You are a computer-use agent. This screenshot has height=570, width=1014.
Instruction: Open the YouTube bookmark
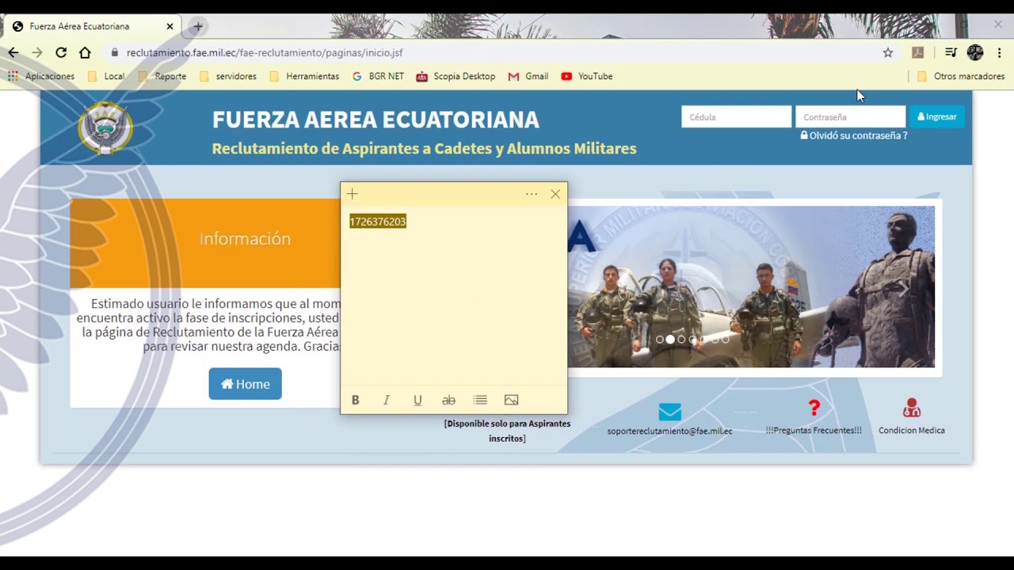[587, 76]
